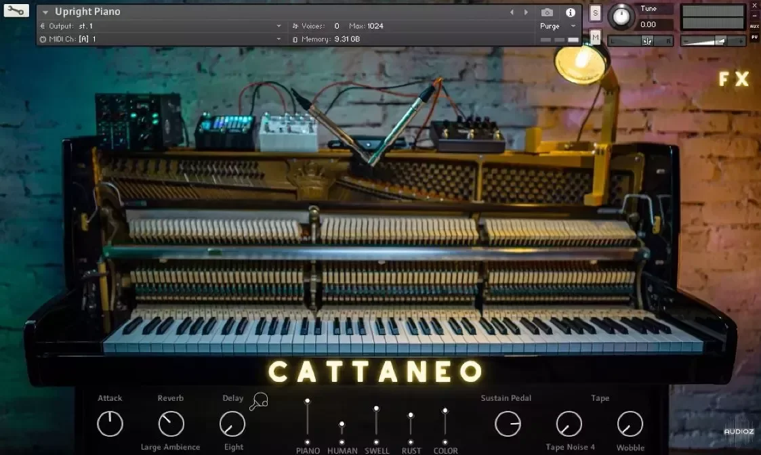Open the Purge dropdown menu
Image resolution: width=761 pixels, height=455 pixels.
(558, 26)
